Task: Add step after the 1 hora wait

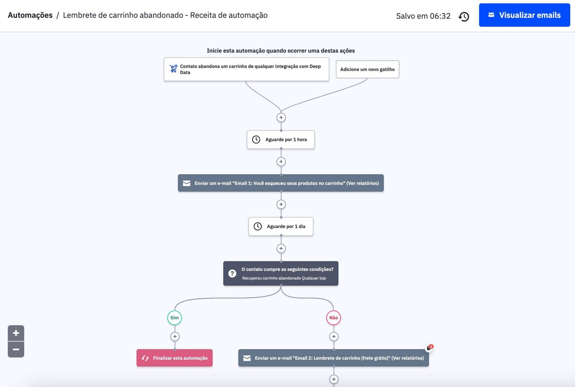Action: [x=281, y=162]
